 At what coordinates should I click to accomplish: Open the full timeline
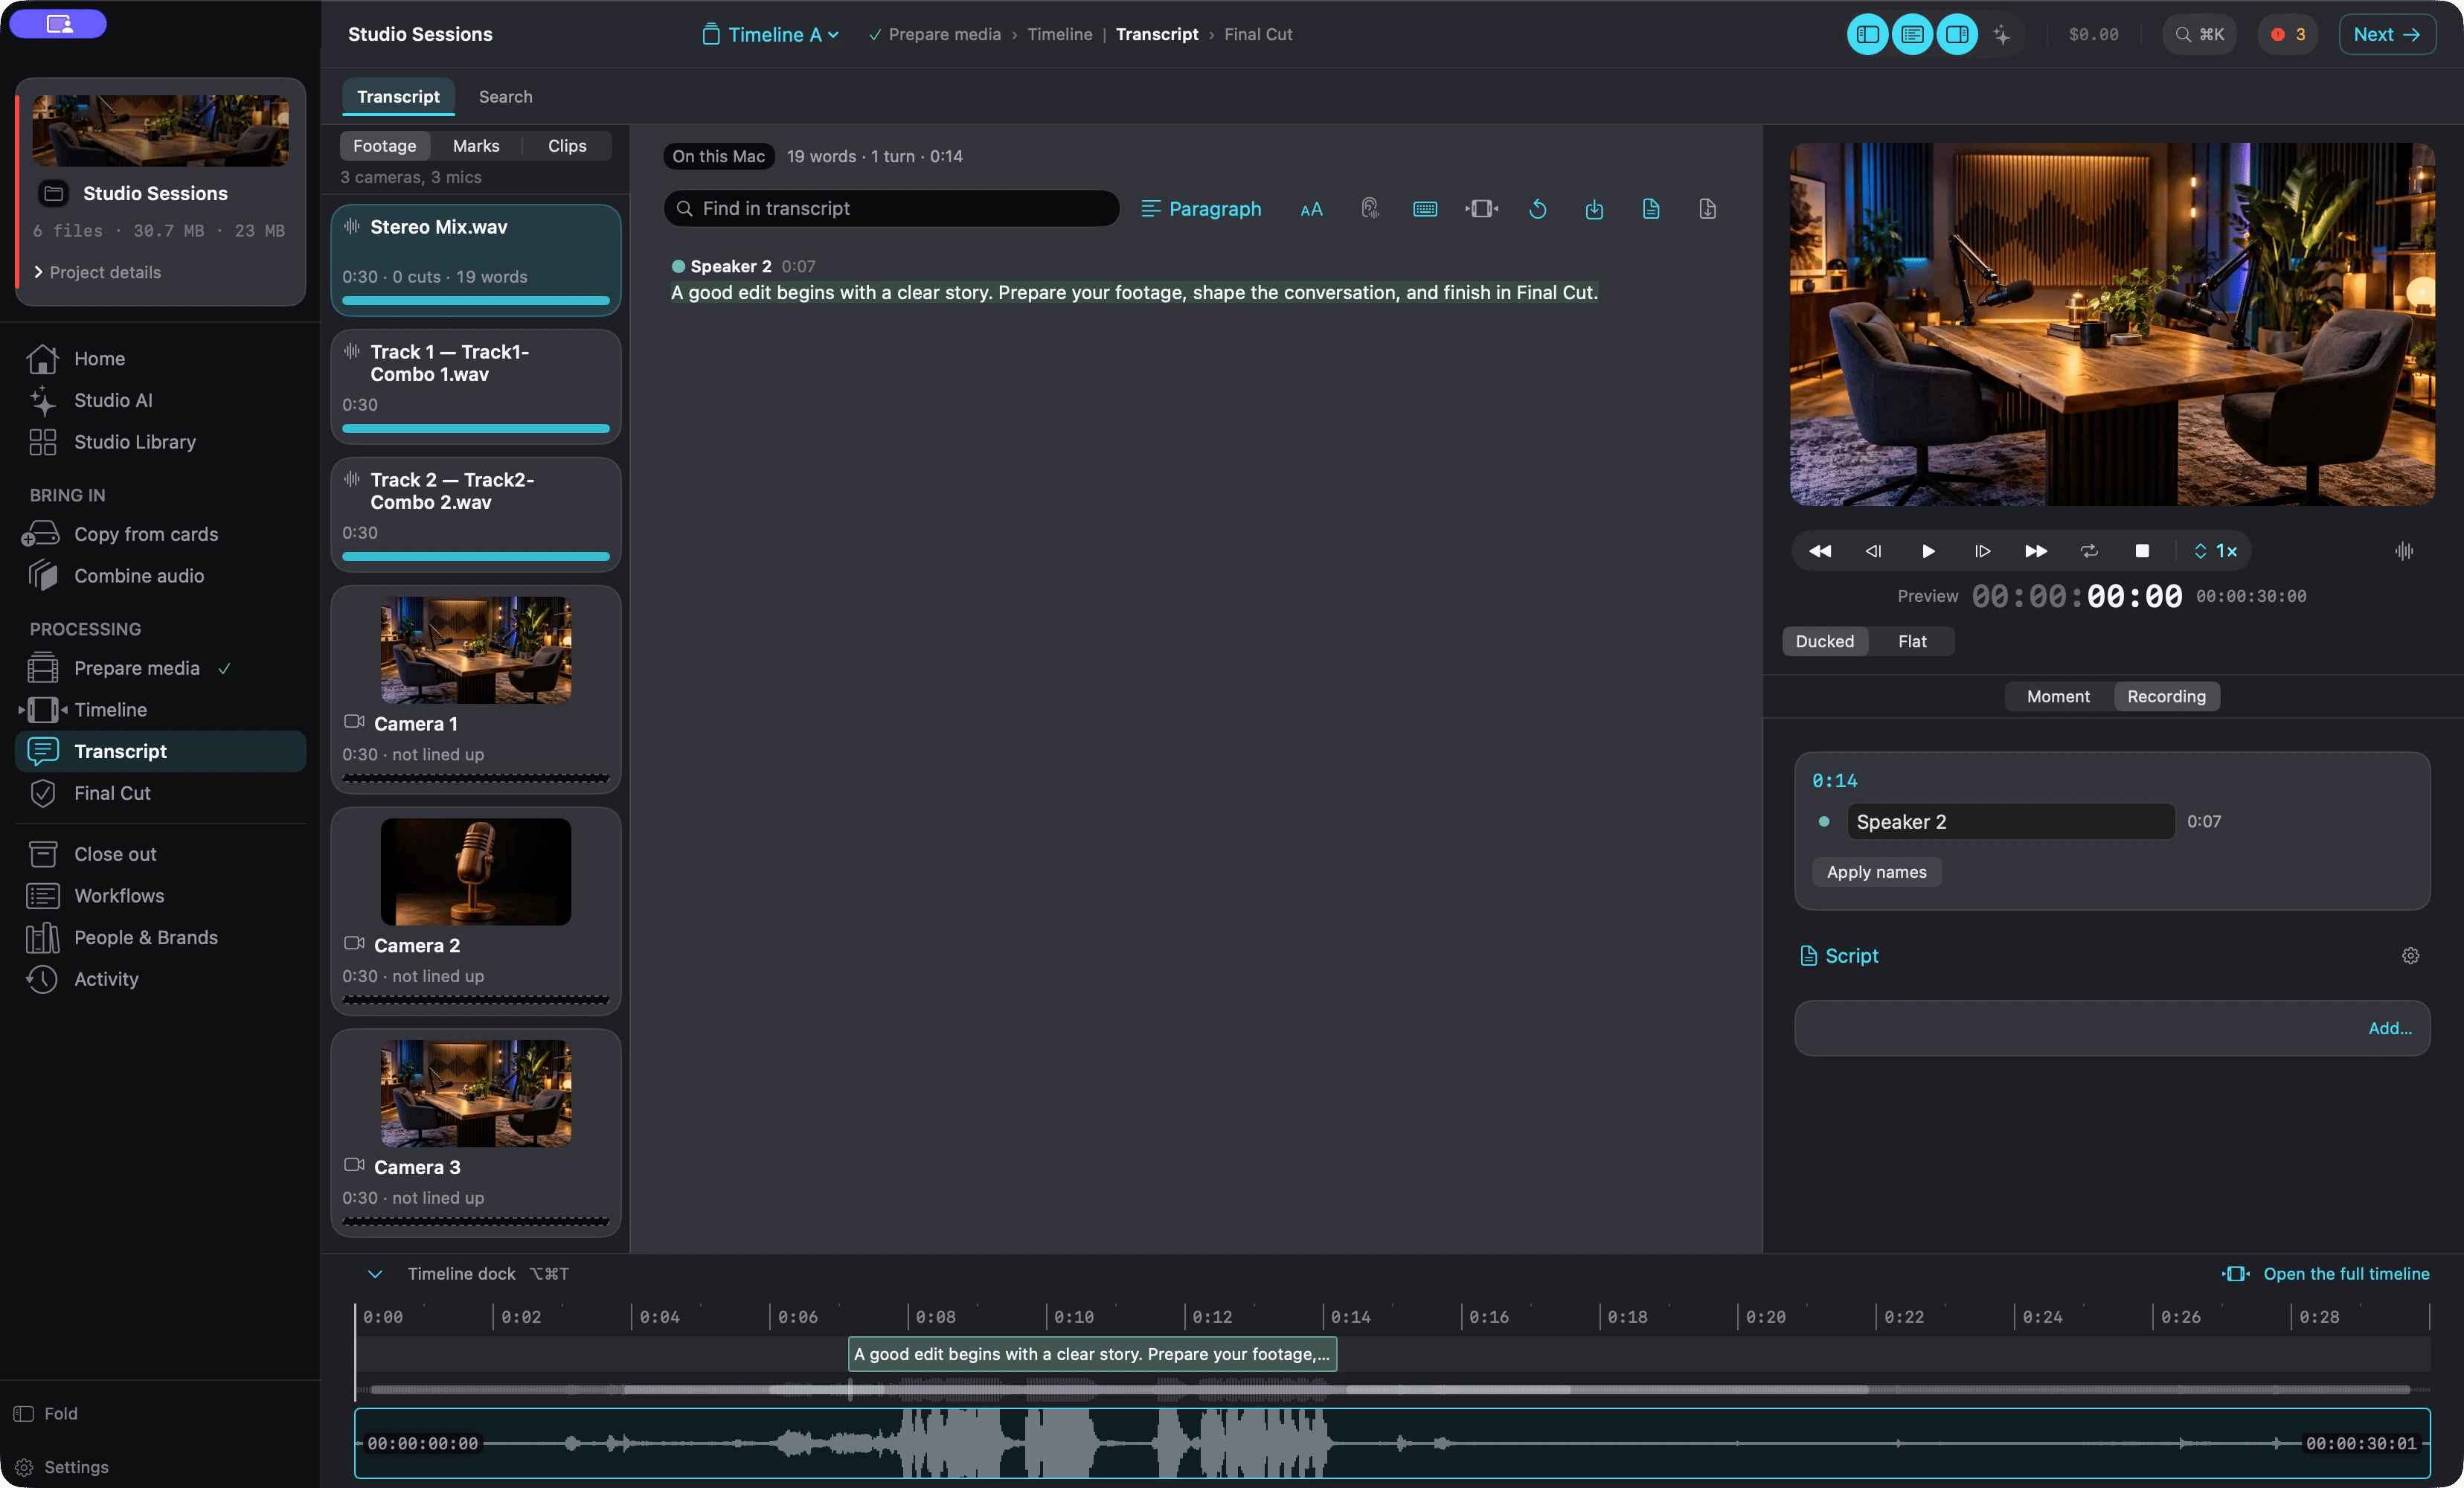point(2326,1273)
